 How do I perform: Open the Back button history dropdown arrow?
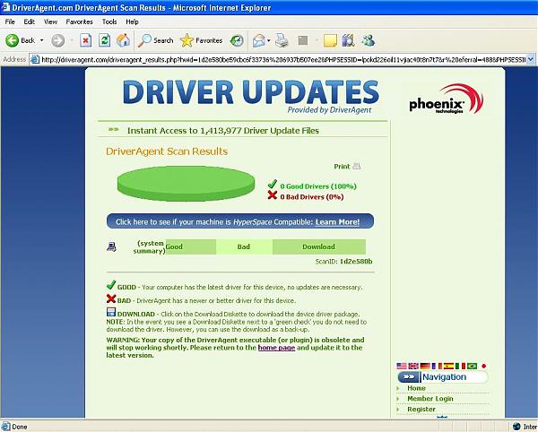coord(42,40)
